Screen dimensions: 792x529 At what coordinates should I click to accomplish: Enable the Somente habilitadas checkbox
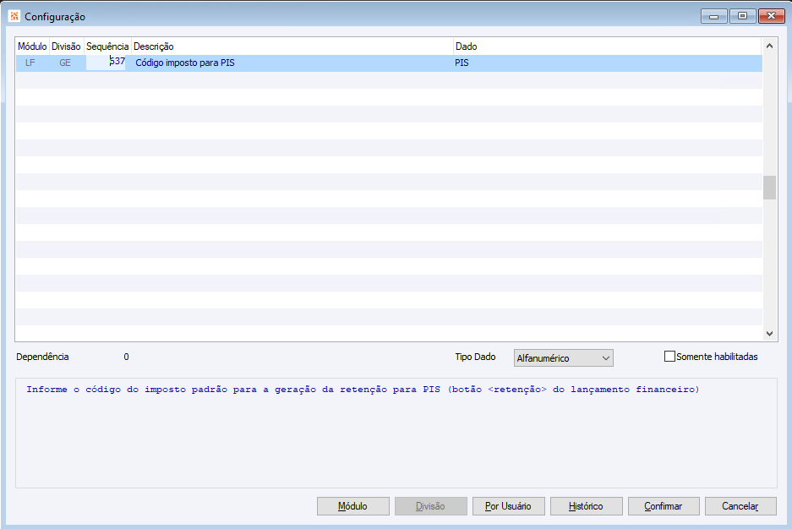[669, 357]
